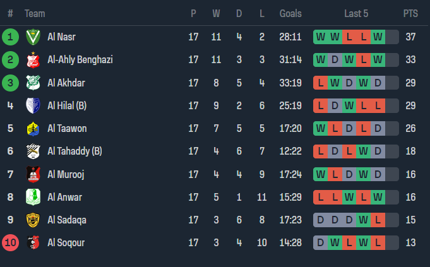Click the Last 5 column header
The image size is (430, 267).
point(356,13)
